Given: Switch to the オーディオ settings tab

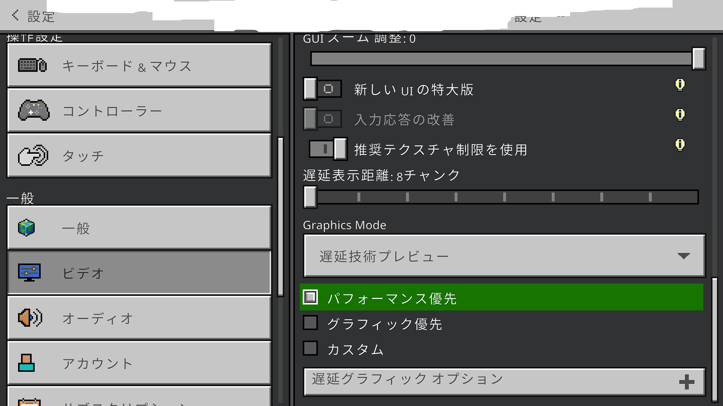Looking at the screenshot, I should (x=139, y=318).
